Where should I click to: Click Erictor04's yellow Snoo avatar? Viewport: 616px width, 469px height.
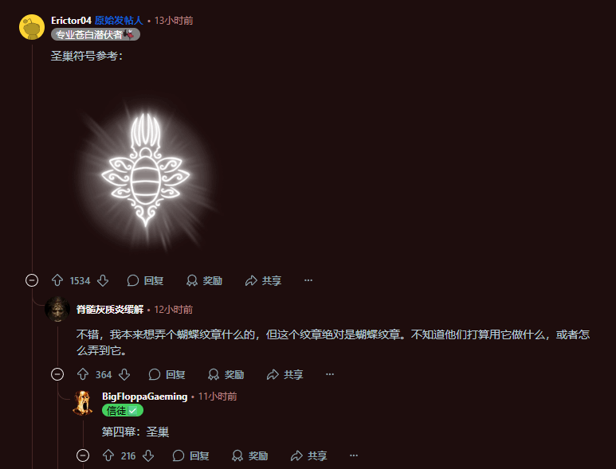click(32, 27)
